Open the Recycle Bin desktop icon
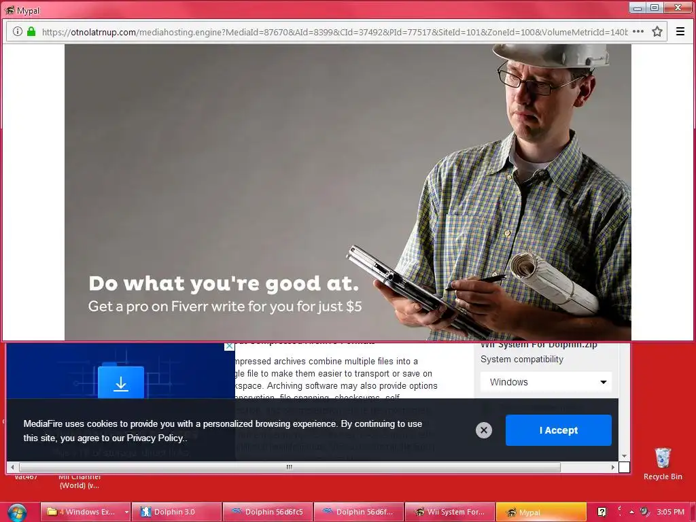Screen dimensions: 696x522 (x=663, y=464)
